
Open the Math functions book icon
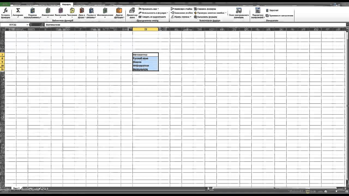105,10
